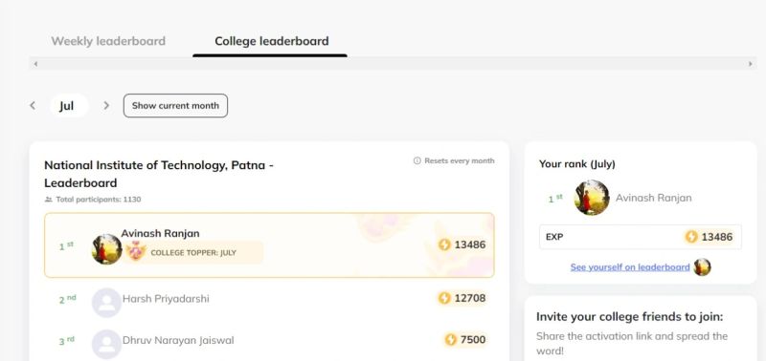Image resolution: width=766 pixels, height=361 pixels.
Task: Select the College leaderboard tab
Action: pos(272,41)
